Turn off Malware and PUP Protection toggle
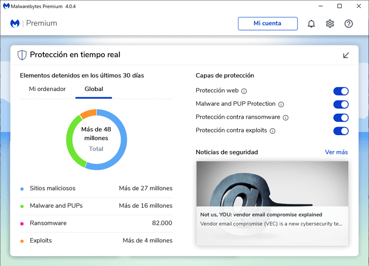This screenshot has width=369, height=266. (x=341, y=104)
